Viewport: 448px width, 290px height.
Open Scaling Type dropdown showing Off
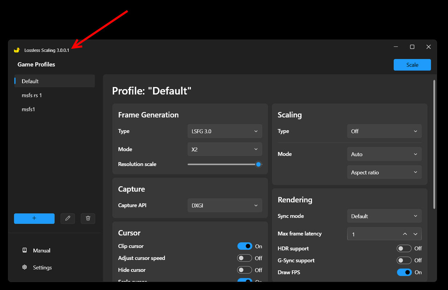coord(384,131)
